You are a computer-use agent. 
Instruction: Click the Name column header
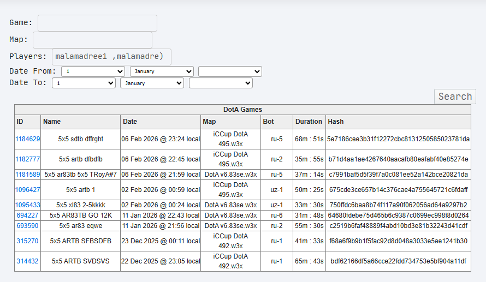(81, 122)
